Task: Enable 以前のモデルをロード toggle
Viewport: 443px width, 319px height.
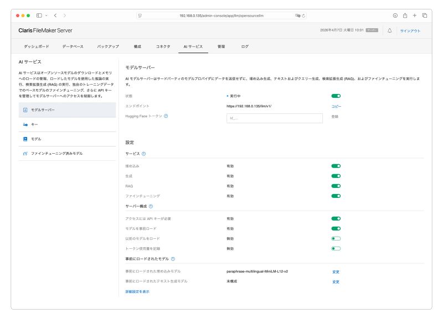Action: tap(336, 239)
